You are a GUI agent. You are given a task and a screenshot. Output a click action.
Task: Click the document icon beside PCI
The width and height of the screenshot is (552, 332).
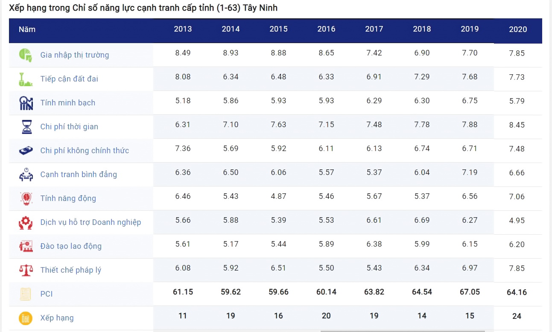tap(26, 294)
